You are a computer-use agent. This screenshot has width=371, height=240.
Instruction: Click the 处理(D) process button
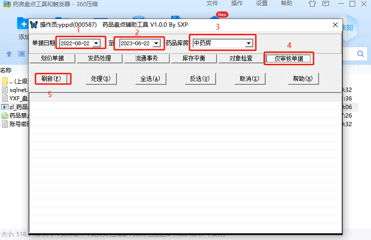[101, 79]
